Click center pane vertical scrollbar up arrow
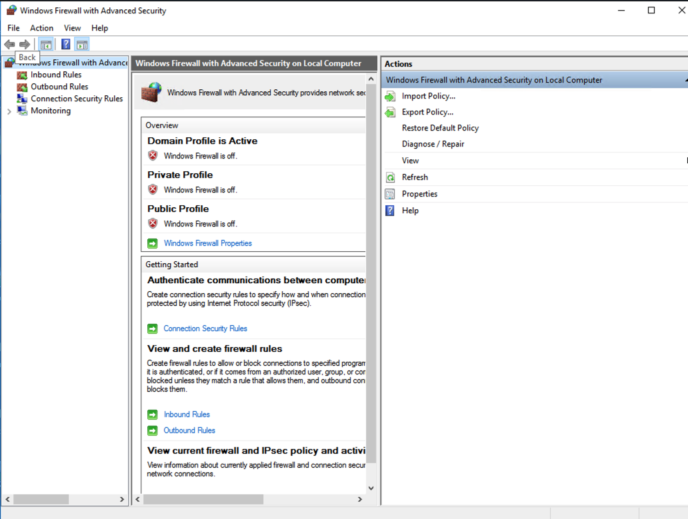Image resolution: width=688 pixels, height=519 pixels. point(371,79)
